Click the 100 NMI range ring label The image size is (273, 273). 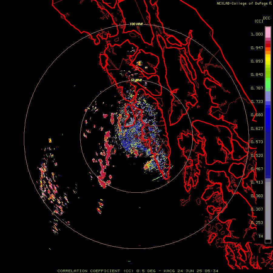coord(136,24)
